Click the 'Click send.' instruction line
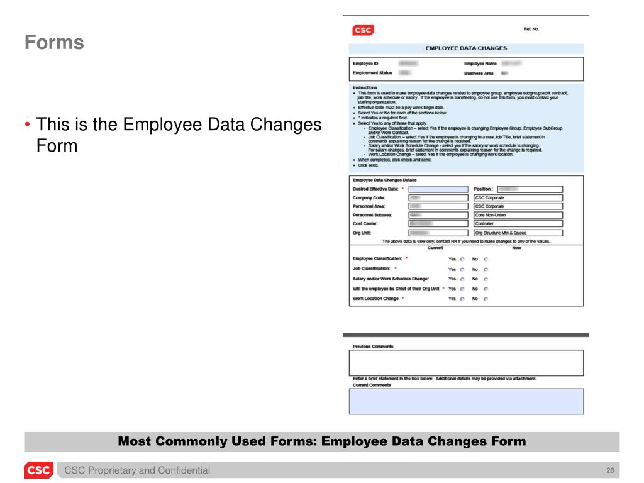 point(368,165)
